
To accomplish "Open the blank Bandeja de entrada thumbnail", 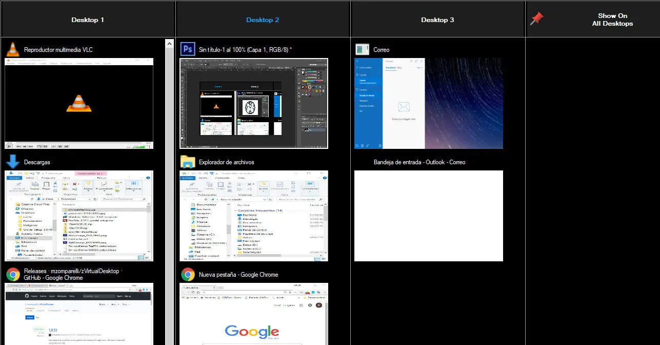I will [429, 216].
